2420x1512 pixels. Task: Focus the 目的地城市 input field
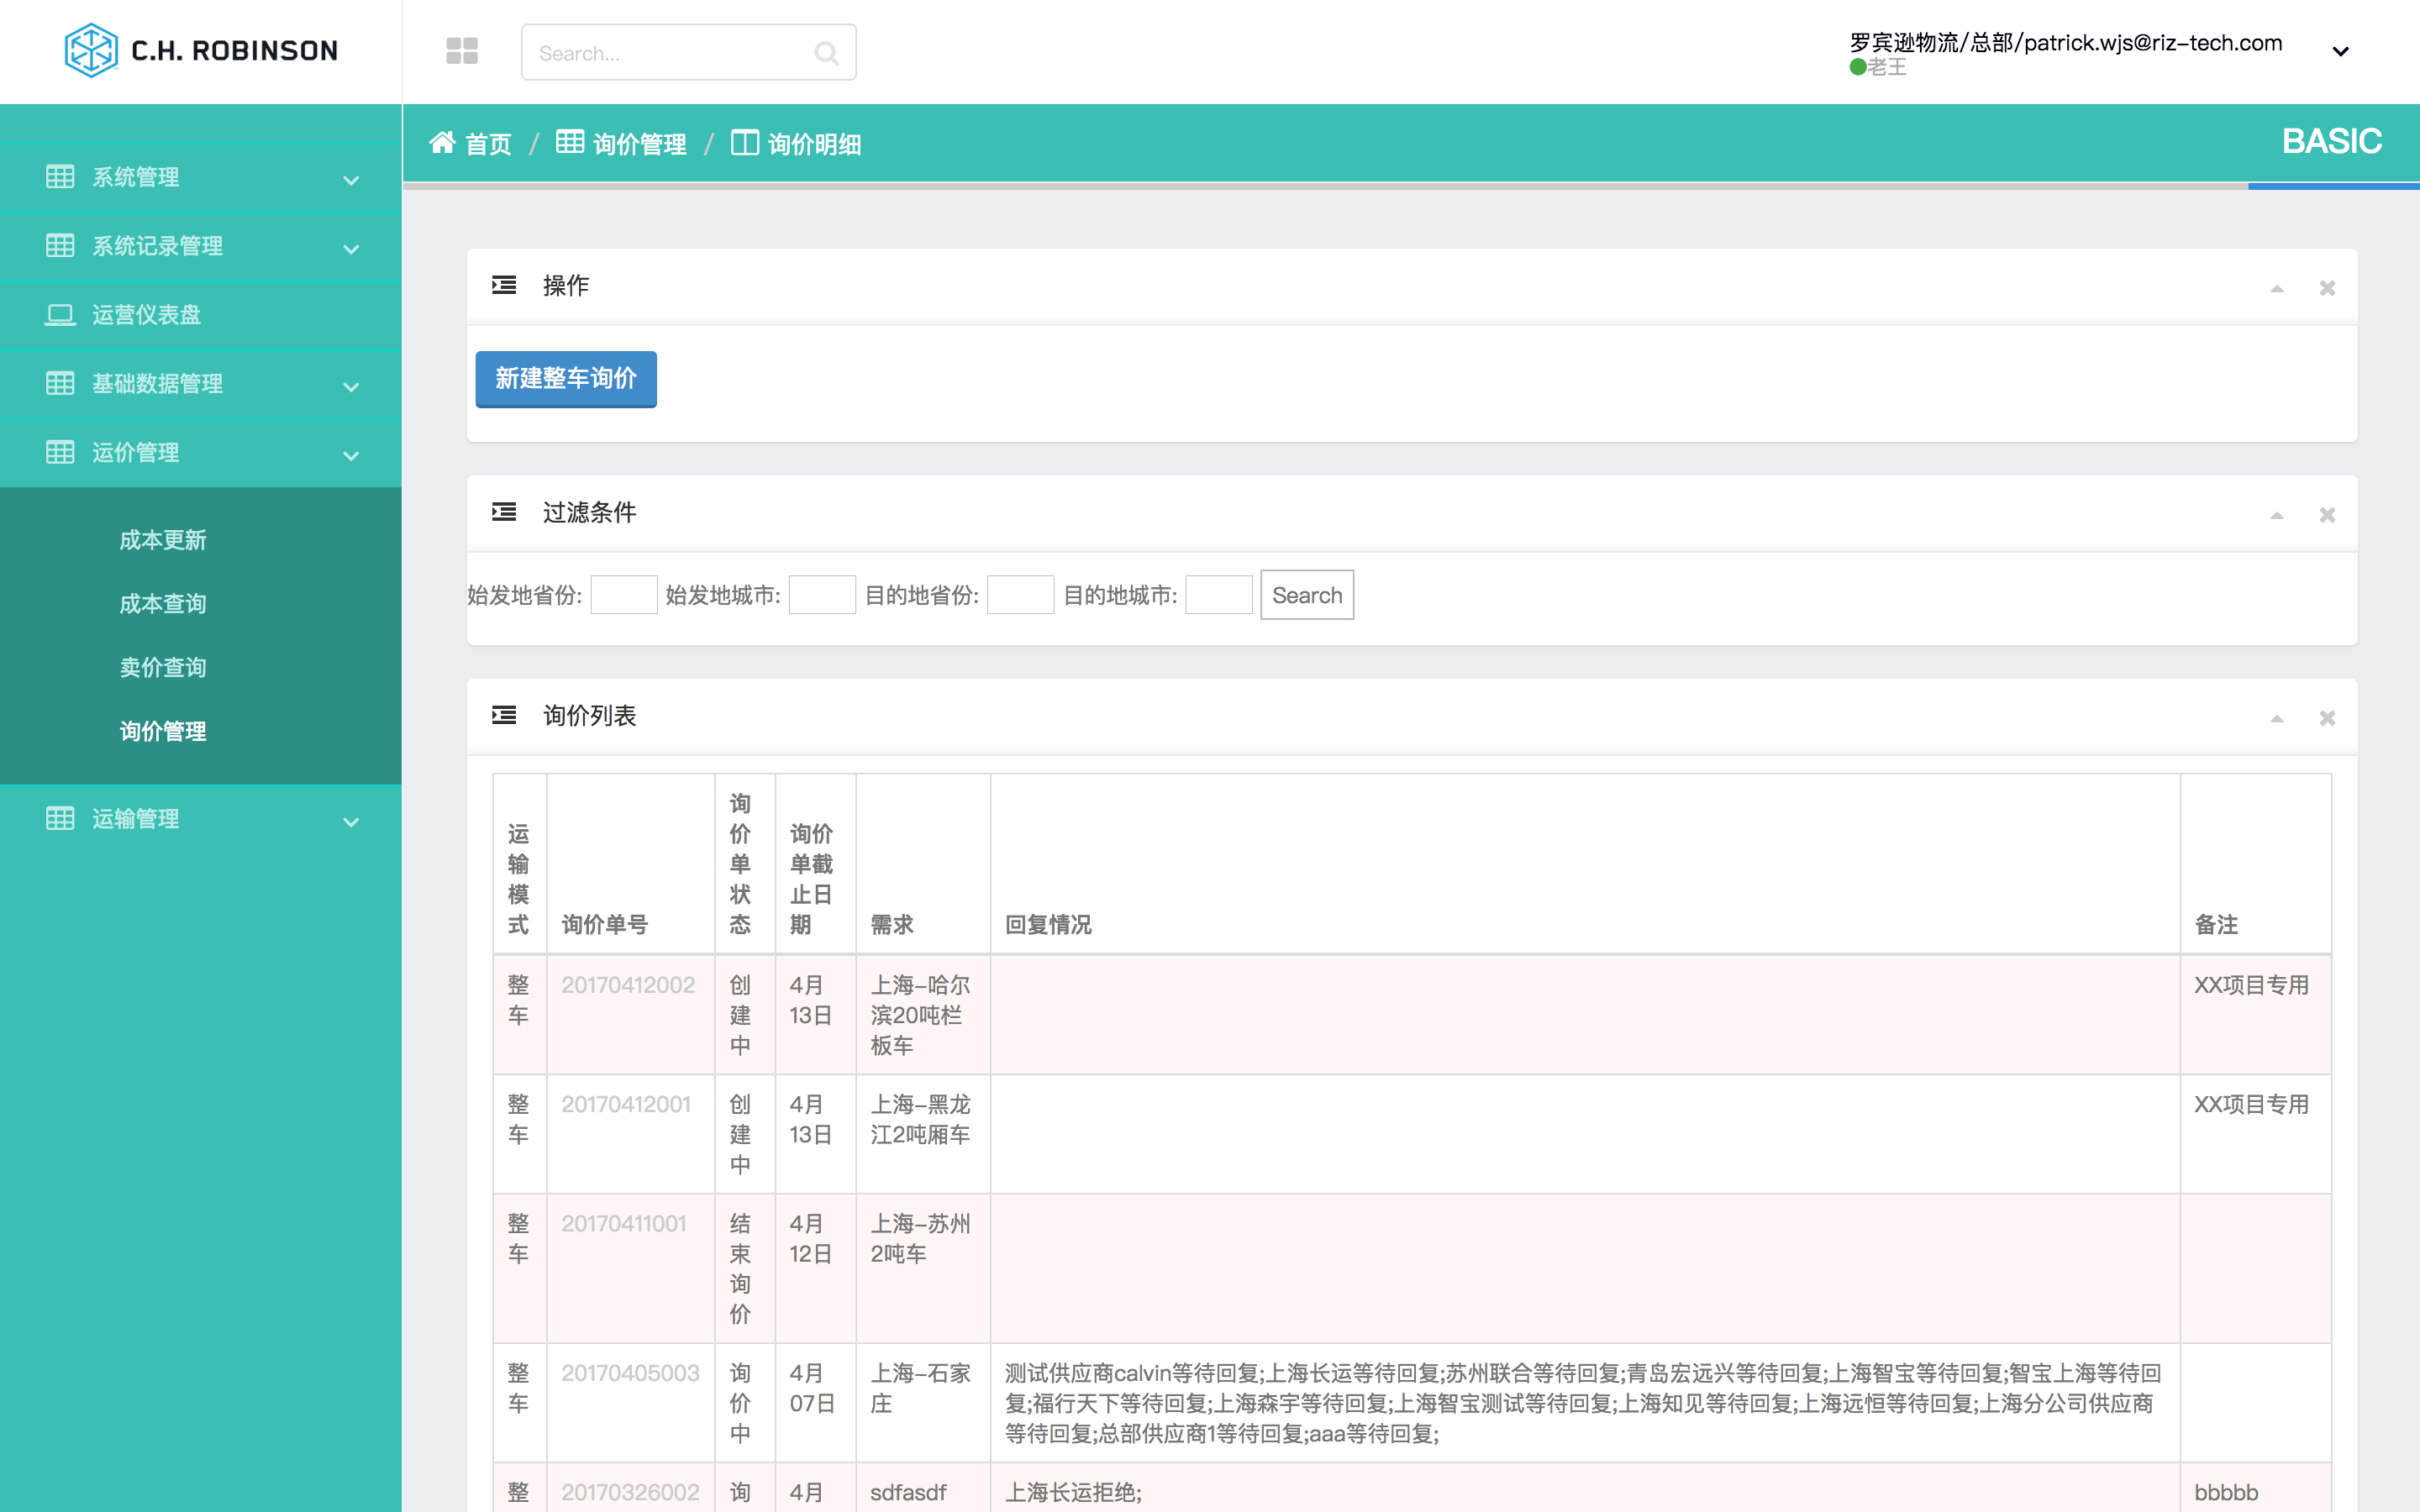[x=1219, y=594]
